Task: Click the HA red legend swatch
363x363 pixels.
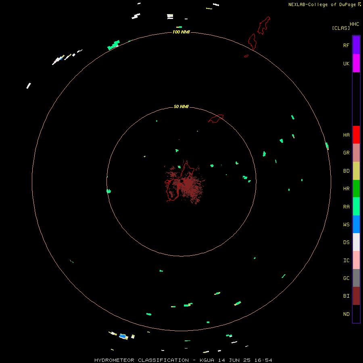Action: pyautogui.click(x=356, y=135)
